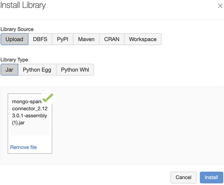Select Jar library type

coord(9,70)
